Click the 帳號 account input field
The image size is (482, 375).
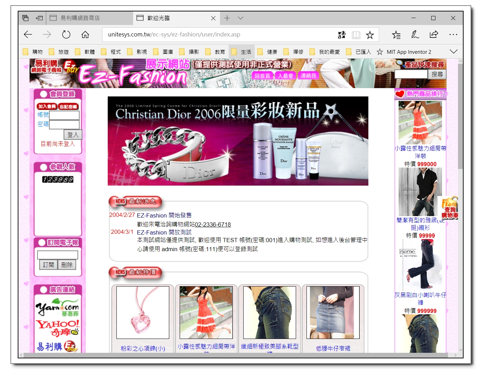click(64, 115)
